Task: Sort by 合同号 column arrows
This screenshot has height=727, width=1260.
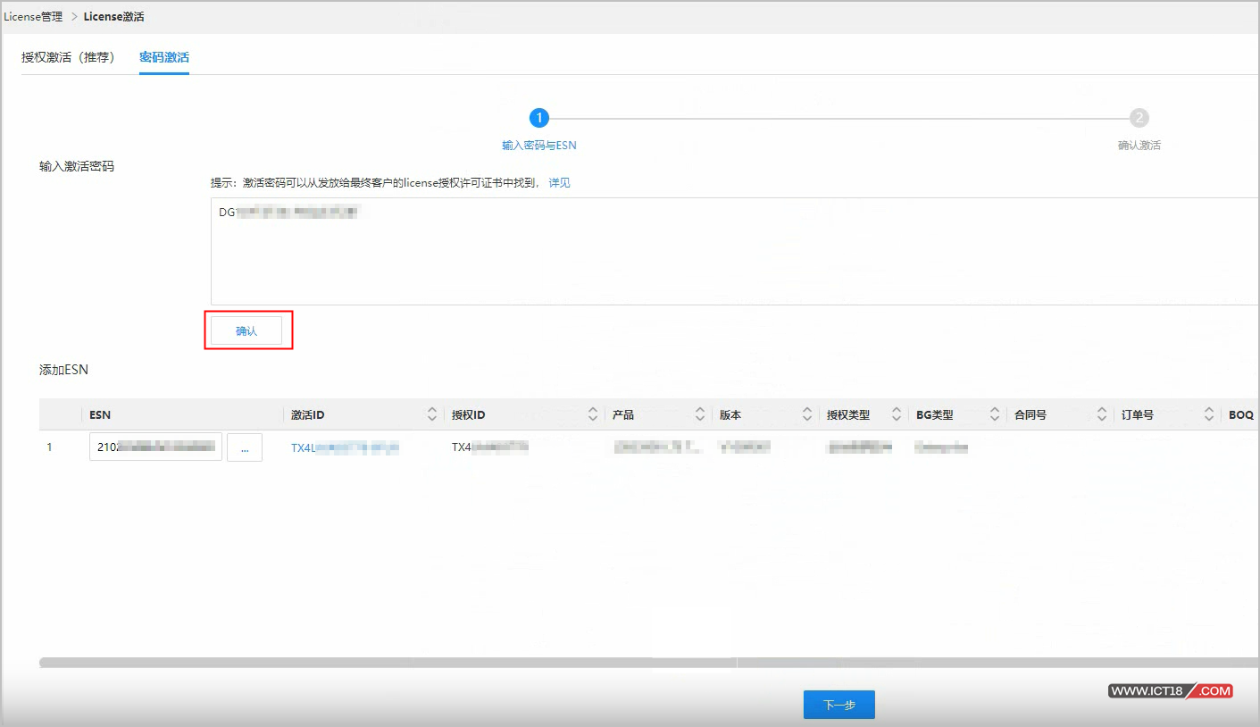Action: (1102, 414)
